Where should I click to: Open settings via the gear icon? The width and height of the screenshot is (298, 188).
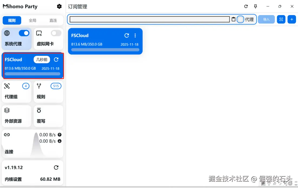coord(59,6)
